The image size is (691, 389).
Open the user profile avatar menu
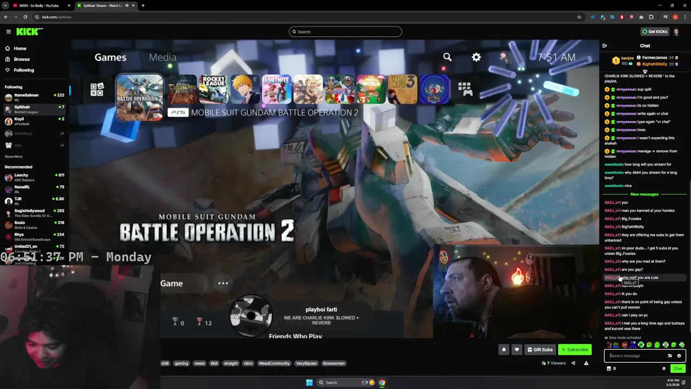677,32
